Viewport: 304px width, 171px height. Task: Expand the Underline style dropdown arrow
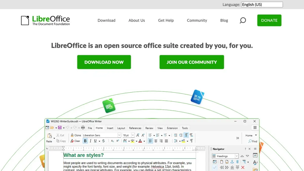[99, 141]
